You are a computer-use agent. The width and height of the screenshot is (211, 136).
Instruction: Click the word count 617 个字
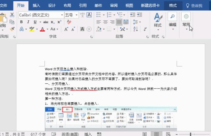38,134
